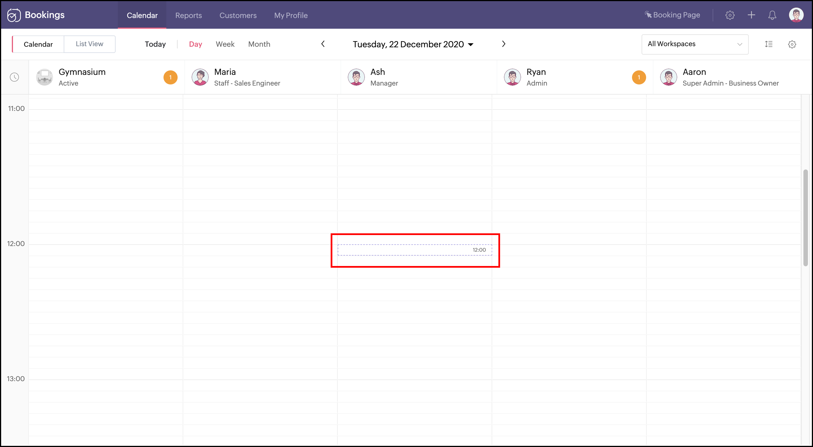The width and height of the screenshot is (813, 447).
Task: Open the Customers tab
Action: click(238, 15)
